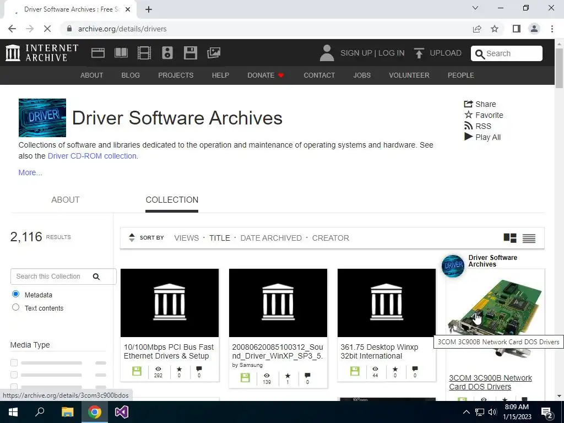Open the COLLECTION tab
The width and height of the screenshot is (564, 423).
[x=172, y=200]
